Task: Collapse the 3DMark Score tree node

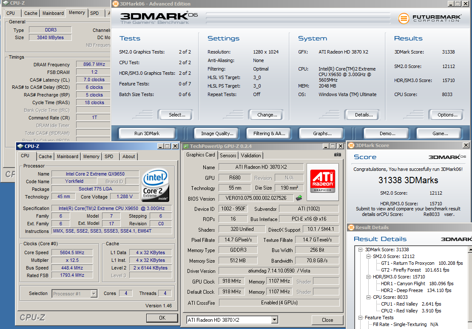Action: point(360,250)
